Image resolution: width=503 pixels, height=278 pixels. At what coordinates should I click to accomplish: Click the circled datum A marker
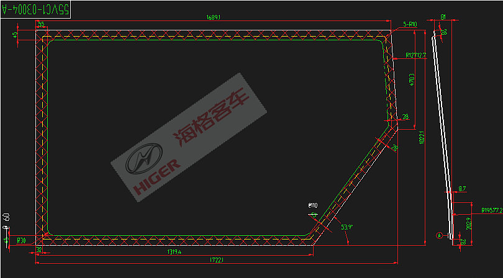pyautogui.click(x=440, y=235)
